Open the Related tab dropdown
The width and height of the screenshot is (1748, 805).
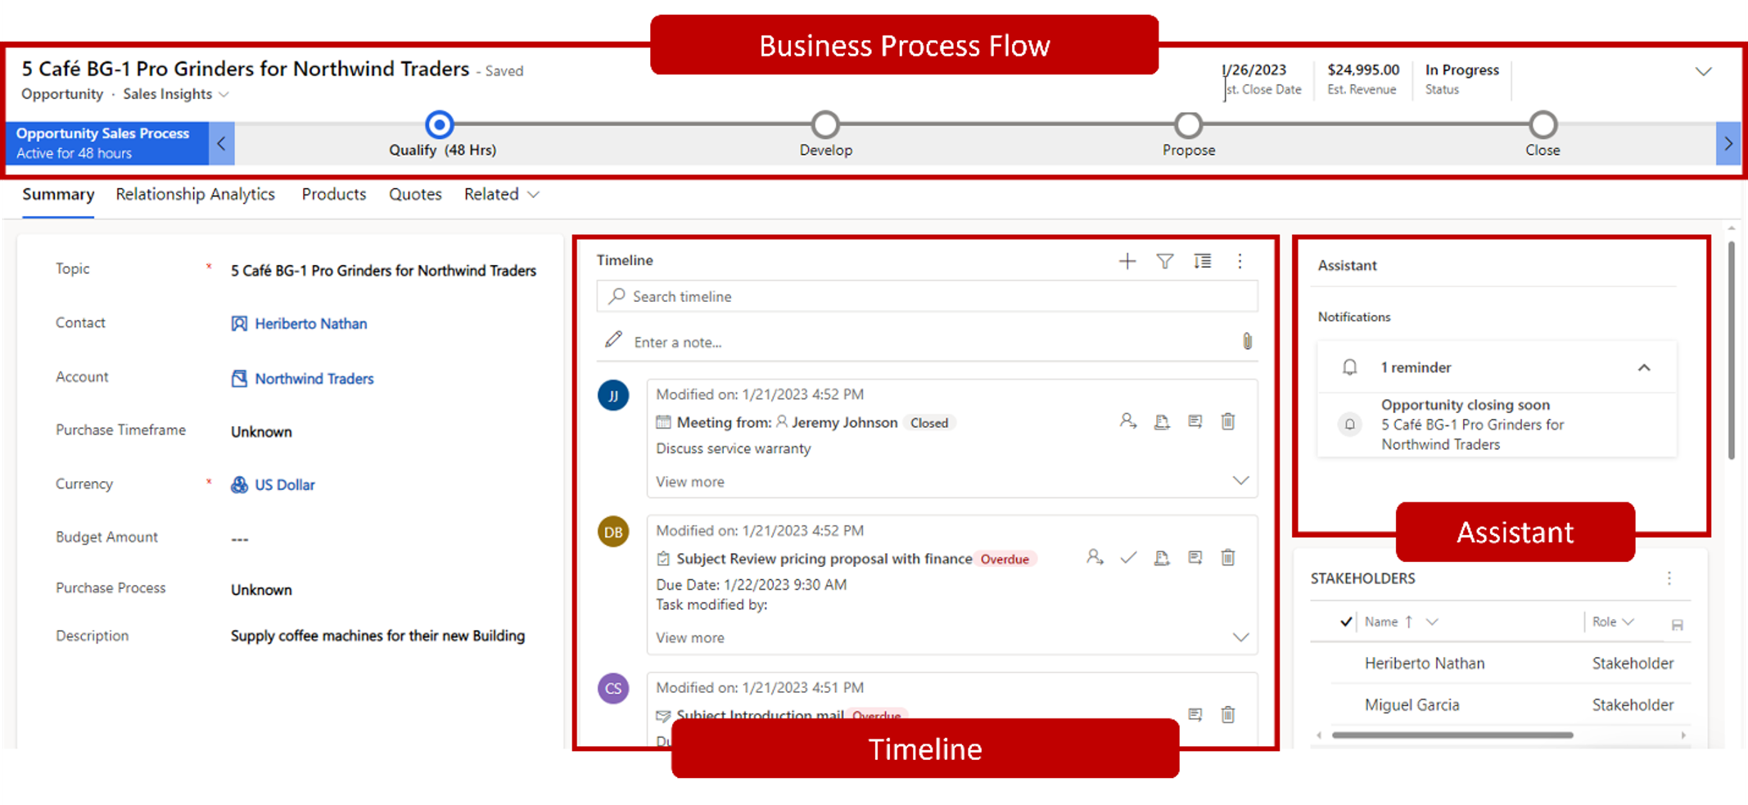click(502, 195)
